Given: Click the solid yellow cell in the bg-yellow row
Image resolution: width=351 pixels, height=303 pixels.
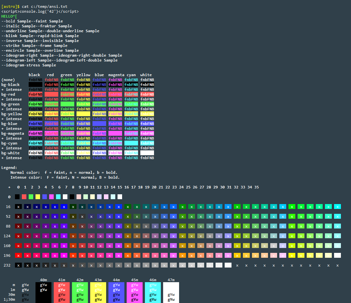Looking at the screenshot, I should pos(83,114).
